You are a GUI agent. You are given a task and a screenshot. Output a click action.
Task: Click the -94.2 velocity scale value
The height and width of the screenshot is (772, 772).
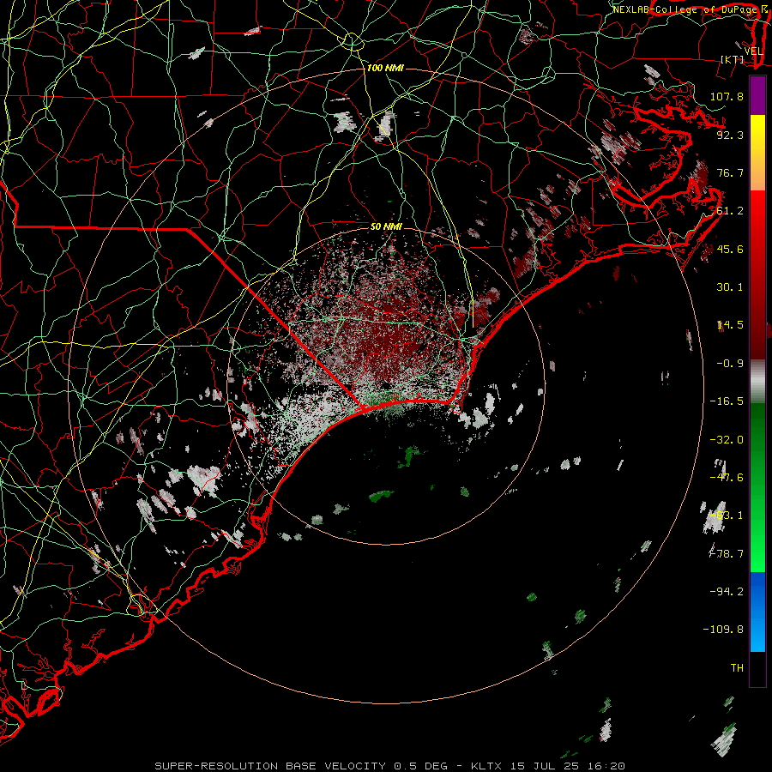[727, 591]
